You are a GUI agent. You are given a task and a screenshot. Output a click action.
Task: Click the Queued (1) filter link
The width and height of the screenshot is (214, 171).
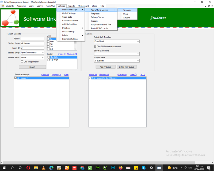coord(122,75)
